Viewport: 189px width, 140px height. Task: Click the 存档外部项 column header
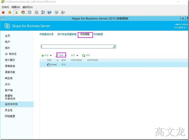click(x=92, y=60)
